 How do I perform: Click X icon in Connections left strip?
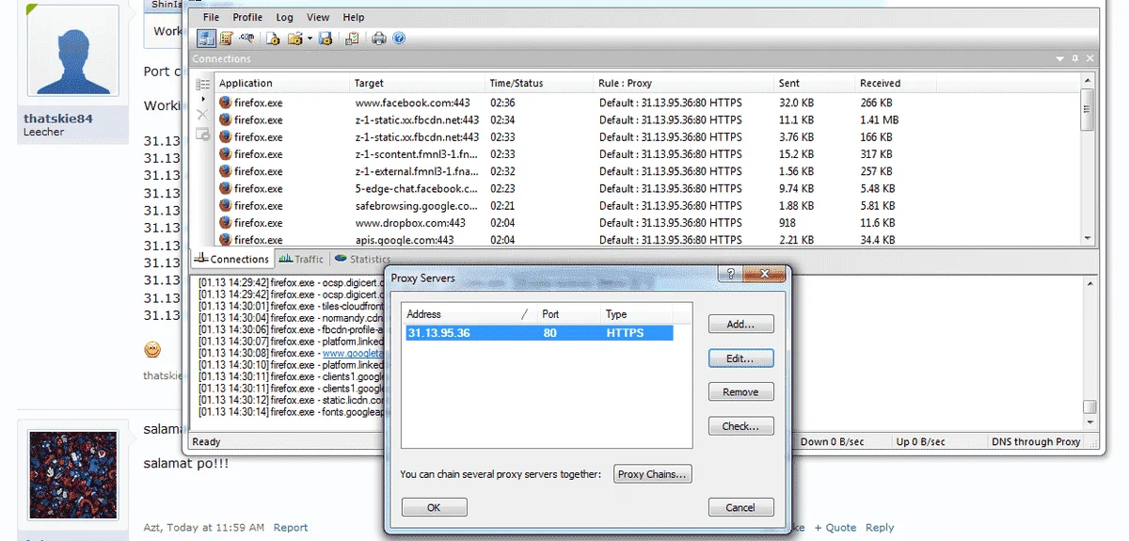pos(202,113)
